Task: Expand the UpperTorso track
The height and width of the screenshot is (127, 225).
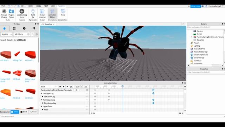Action: (x=41, y=107)
